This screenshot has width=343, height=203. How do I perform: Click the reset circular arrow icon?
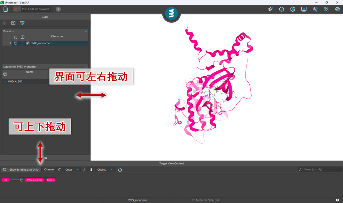tap(120, 170)
